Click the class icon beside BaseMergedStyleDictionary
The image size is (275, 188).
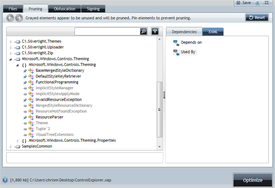[31, 70]
